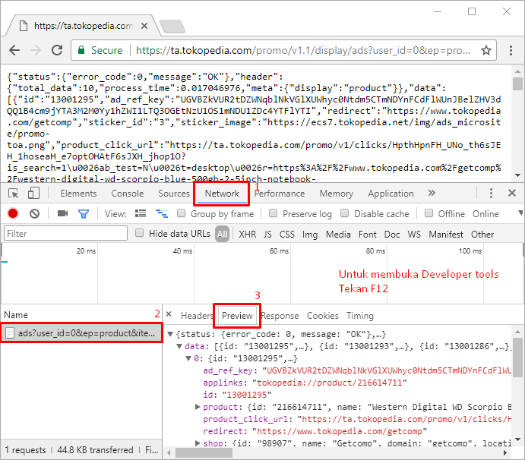Stop recording network log red button
This screenshot has height=460, width=525.
(13, 213)
